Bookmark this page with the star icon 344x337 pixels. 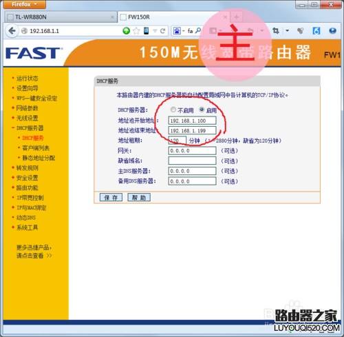tap(136, 30)
